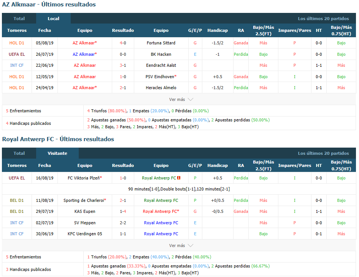359x277 pixels.
Task: Click HOL D1 tournament in the 12/05/19 row
Action: pos(17,77)
